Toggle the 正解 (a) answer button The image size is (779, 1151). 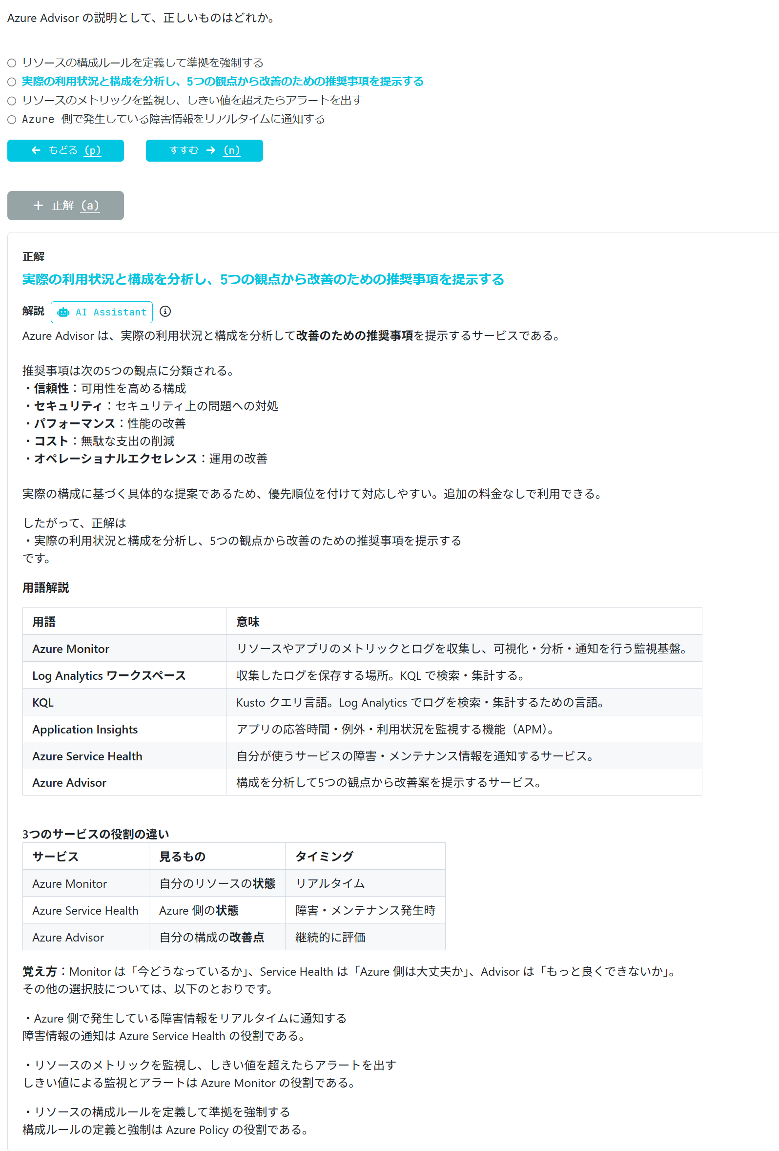click(65, 206)
